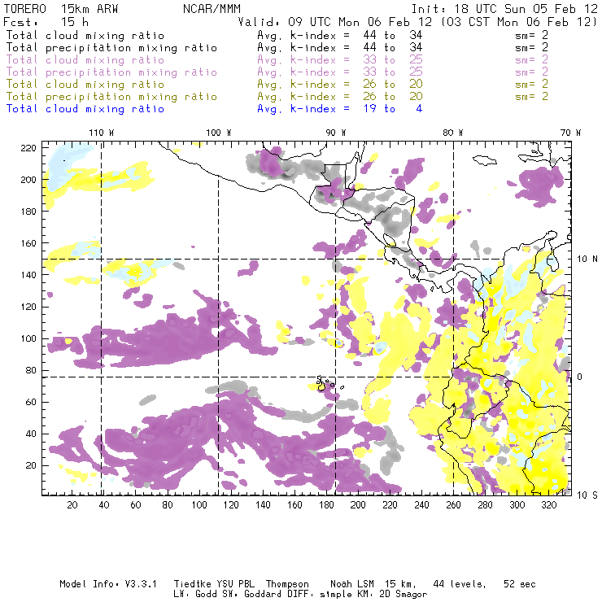Click the '80 W' longitude label
This screenshot has height=602, width=602.
[452, 133]
